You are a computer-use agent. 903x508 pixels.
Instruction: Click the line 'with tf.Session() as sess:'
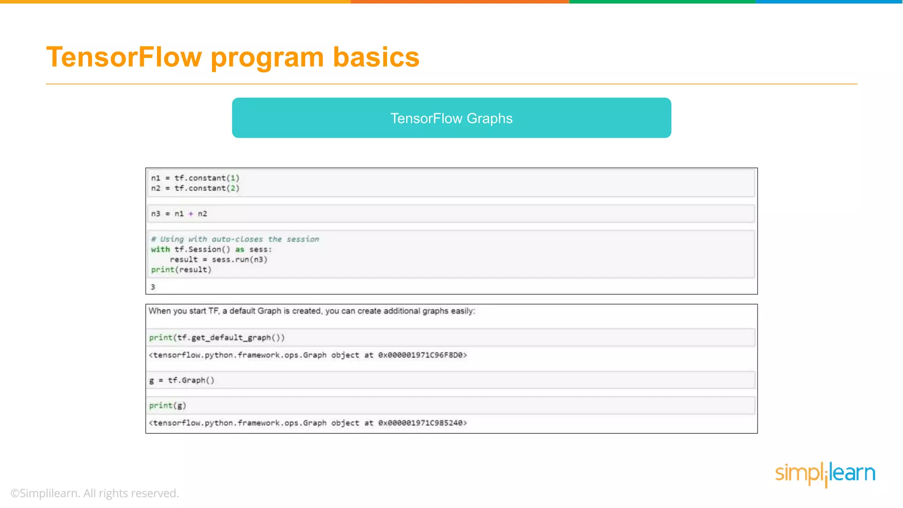pos(211,249)
